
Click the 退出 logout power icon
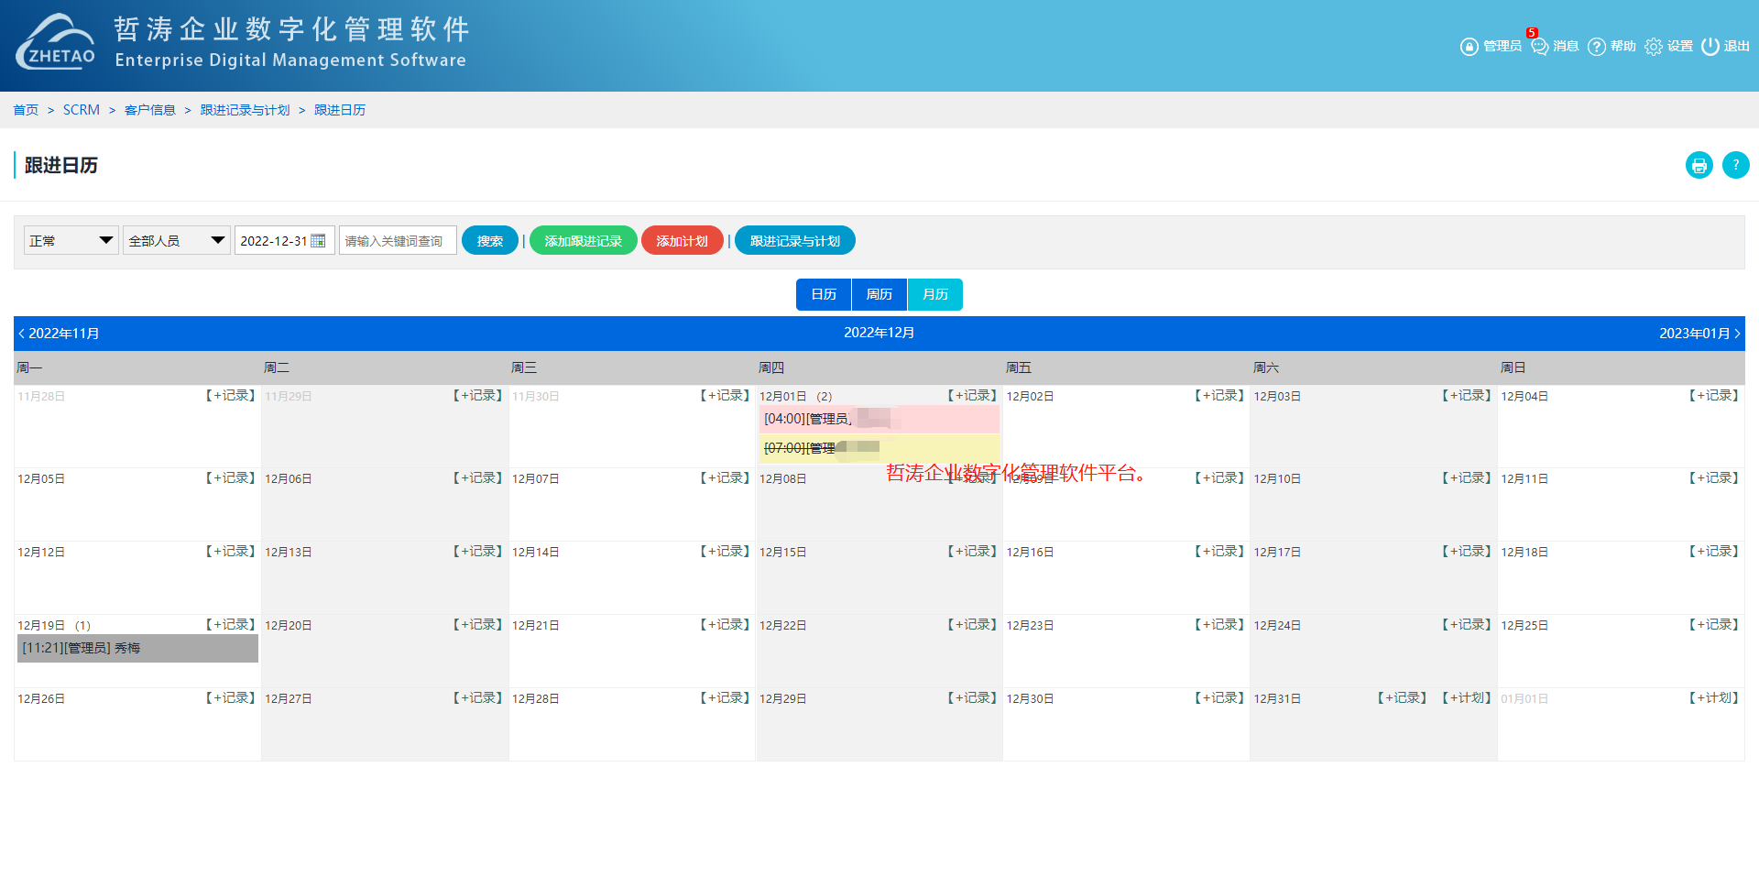pos(1710,47)
